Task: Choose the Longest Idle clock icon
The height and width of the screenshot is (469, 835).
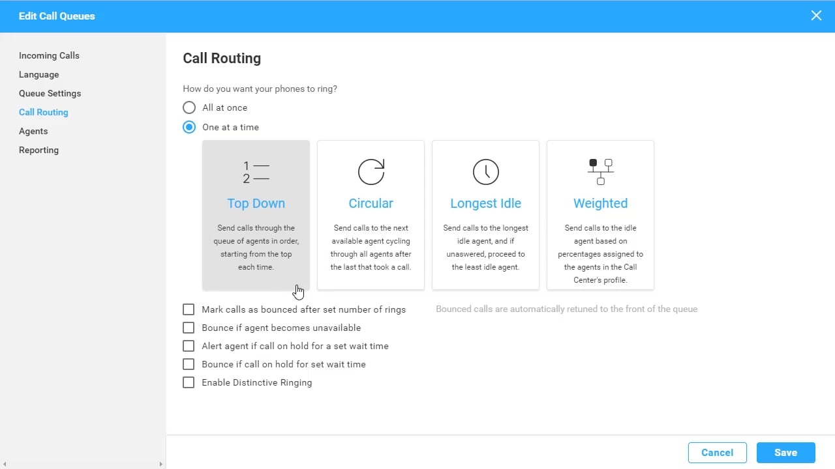Action: 485,173
